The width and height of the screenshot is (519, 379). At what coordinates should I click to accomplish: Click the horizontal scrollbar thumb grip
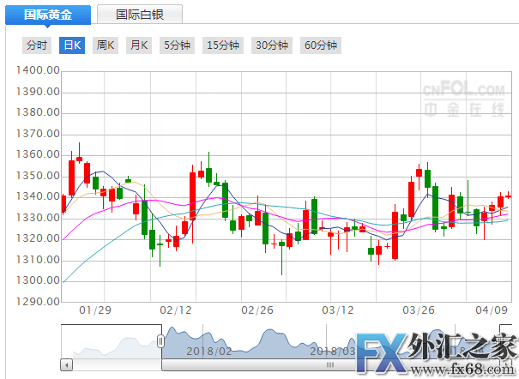pyautogui.click(x=326, y=365)
